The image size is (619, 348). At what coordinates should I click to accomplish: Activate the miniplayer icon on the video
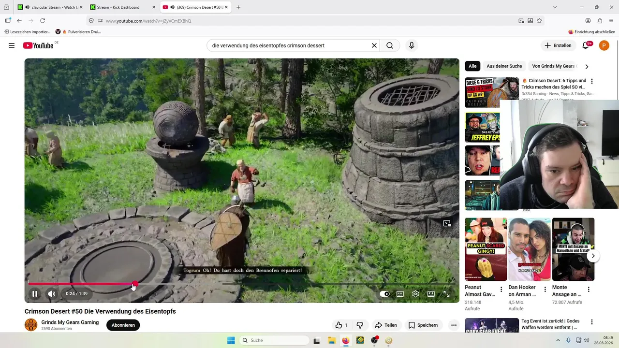click(447, 223)
